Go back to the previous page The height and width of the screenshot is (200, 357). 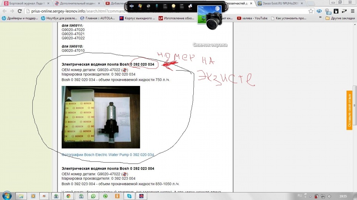pos(4,11)
